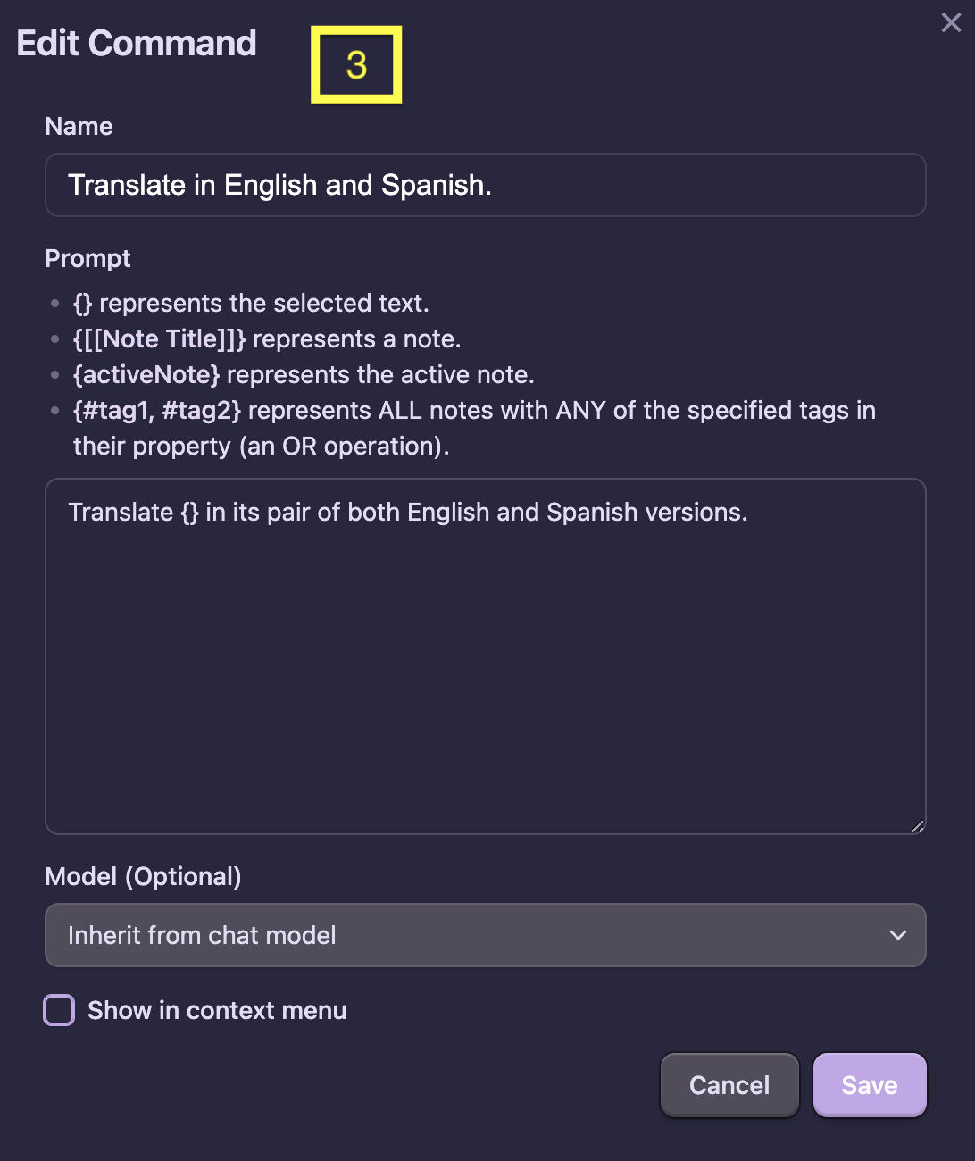Image resolution: width=975 pixels, height=1161 pixels.
Task: Enable the Show in context menu checkbox
Action: click(60, 1010)
